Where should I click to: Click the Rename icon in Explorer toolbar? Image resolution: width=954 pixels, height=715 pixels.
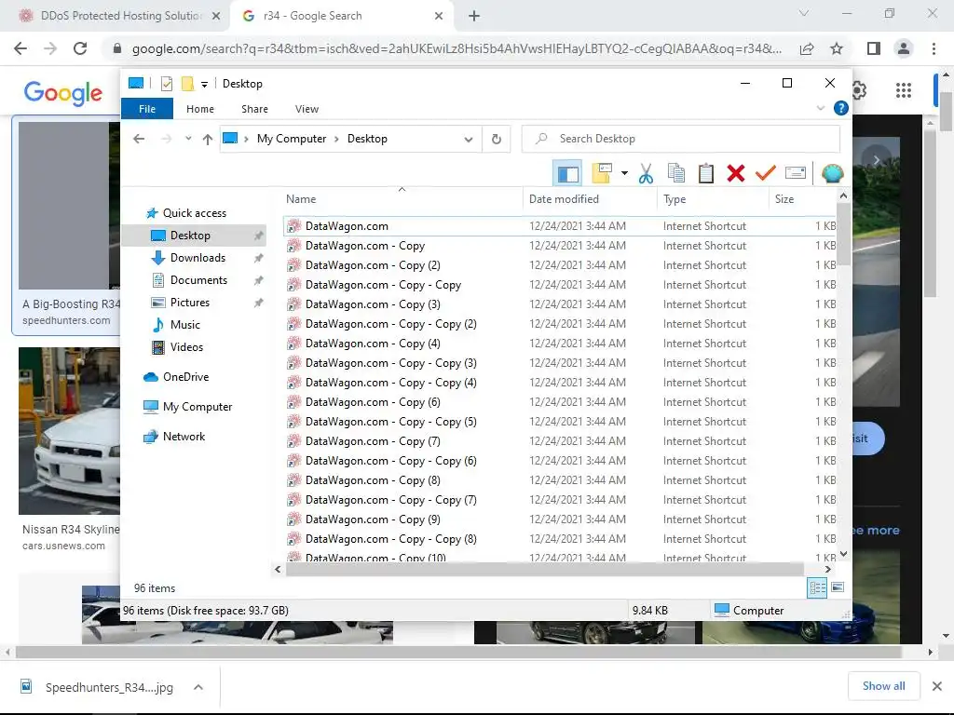796,173
